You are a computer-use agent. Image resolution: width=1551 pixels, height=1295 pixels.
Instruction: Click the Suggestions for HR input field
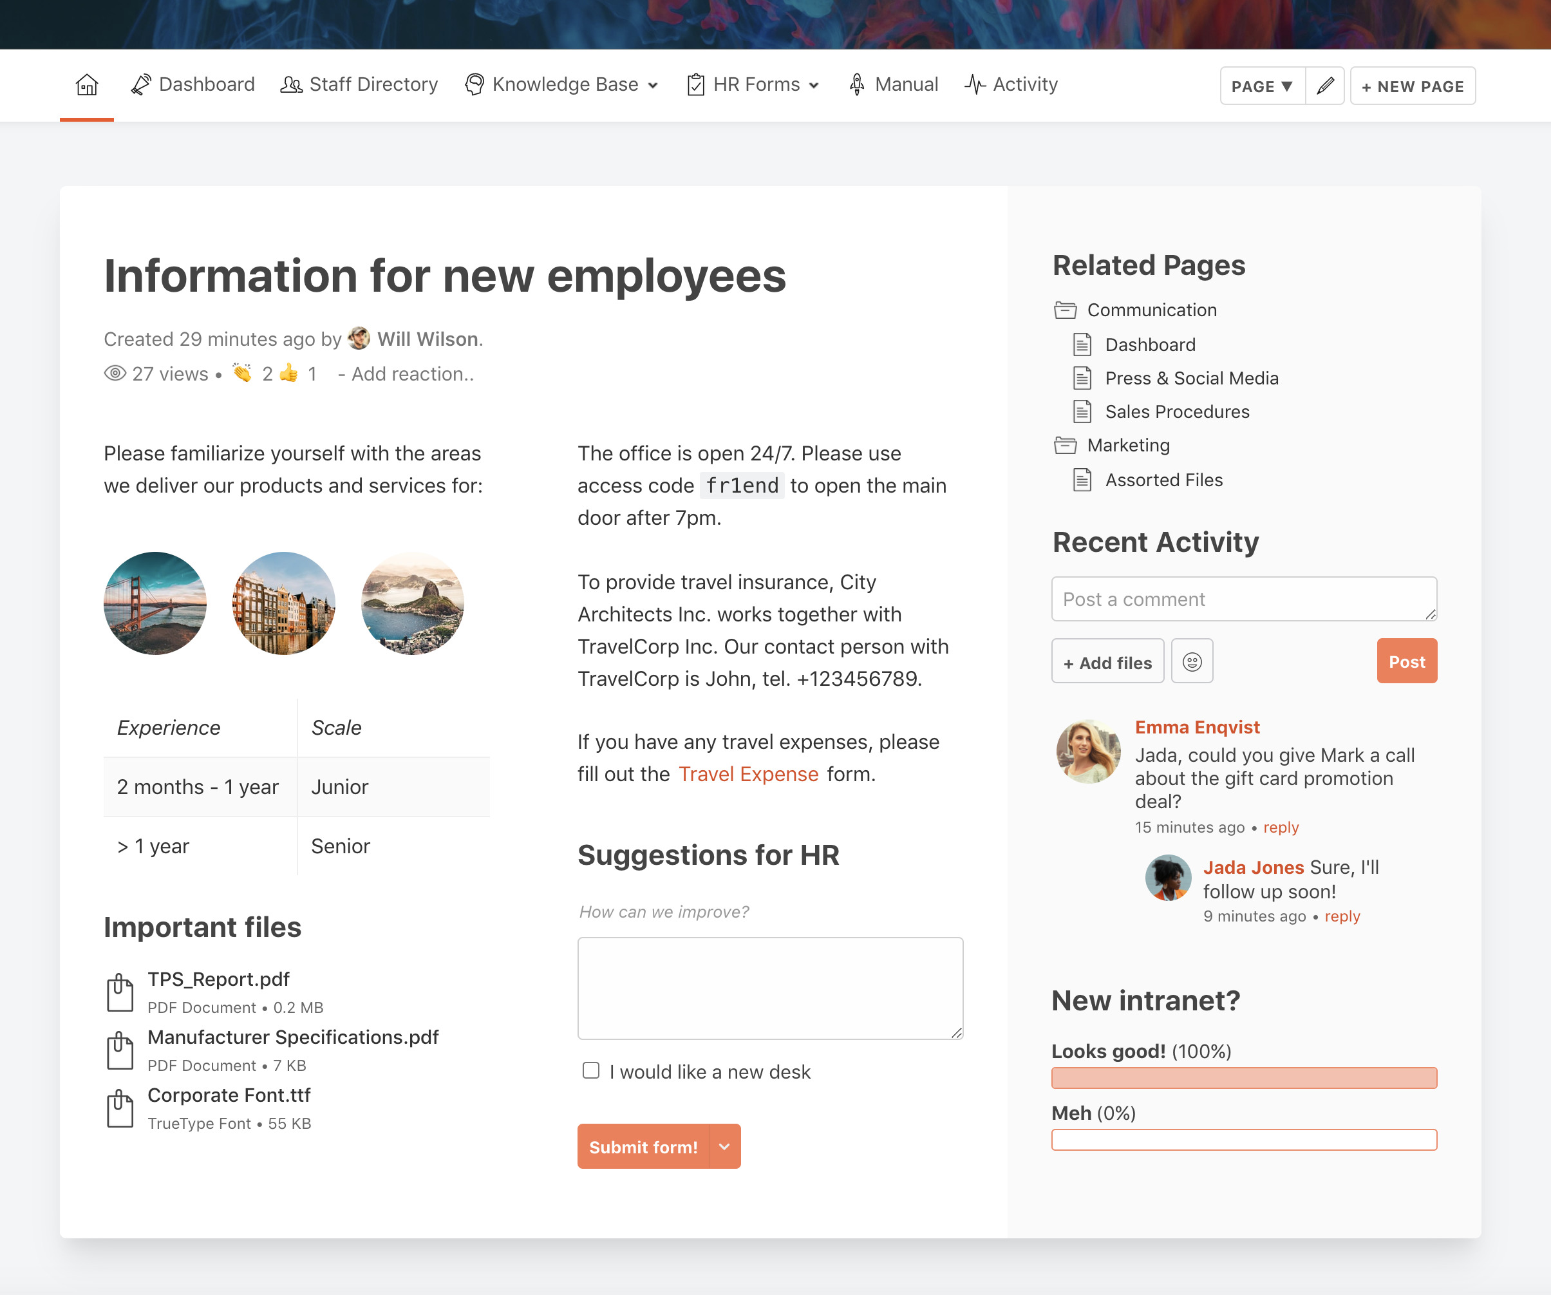point(770,987)
